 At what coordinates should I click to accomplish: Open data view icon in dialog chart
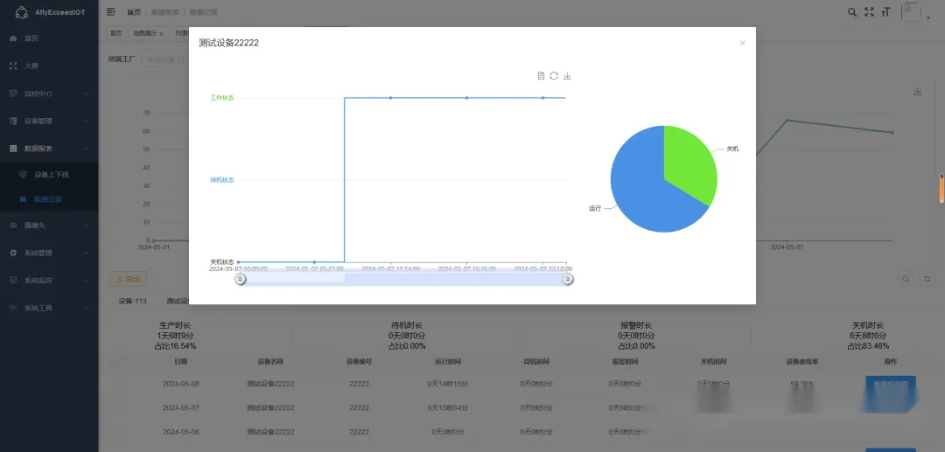point(542,76)
